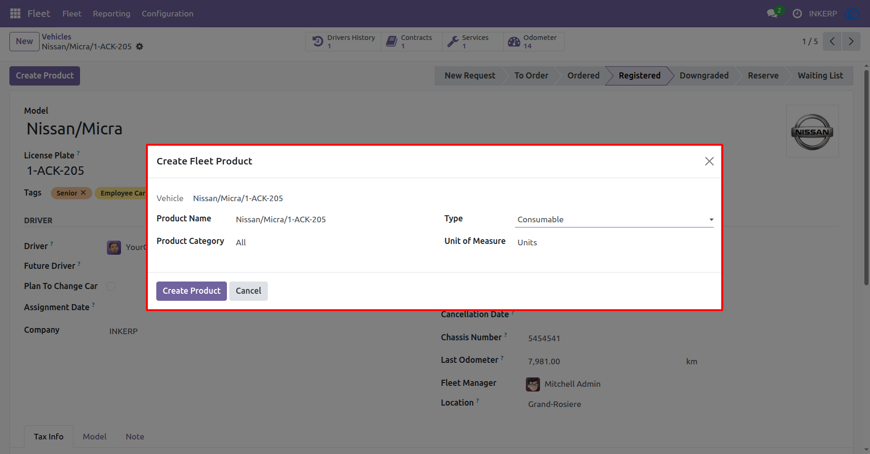Close the Create Fleet Product dialog
Screen dimensions: 870x454
(709, 161)
